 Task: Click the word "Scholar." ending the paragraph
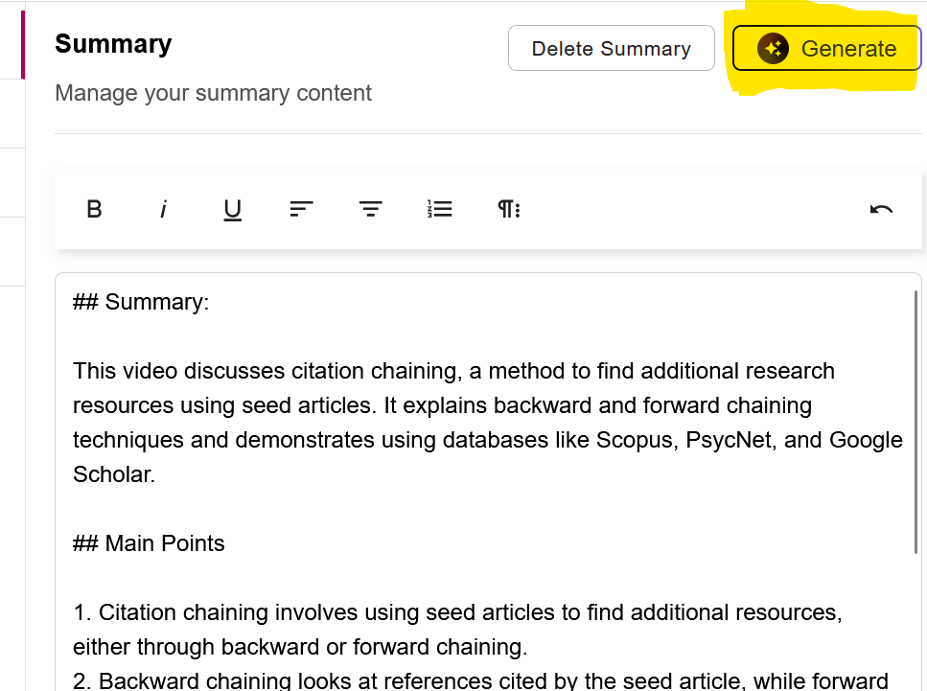(114, 474)
